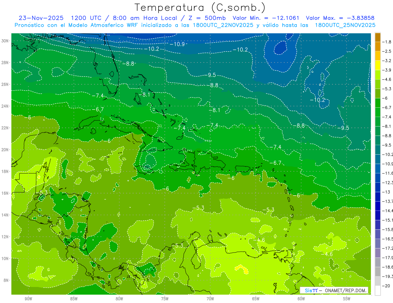The width and height of the screenshot is (393, 303).
Task: Click the white swatch at the colorbar bottom
Action: (x=378, y=290)
